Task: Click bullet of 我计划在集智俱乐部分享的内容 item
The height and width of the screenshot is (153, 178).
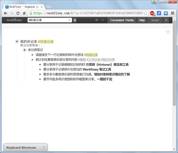Action: [x=32, y=60]
